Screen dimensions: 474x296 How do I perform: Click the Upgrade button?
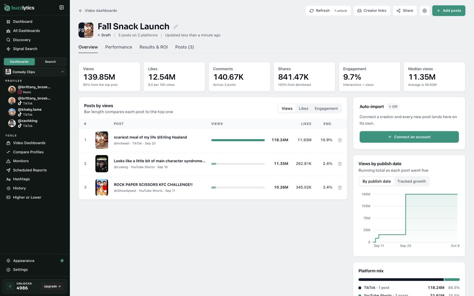pyautogui.click(x=52, y=286)
